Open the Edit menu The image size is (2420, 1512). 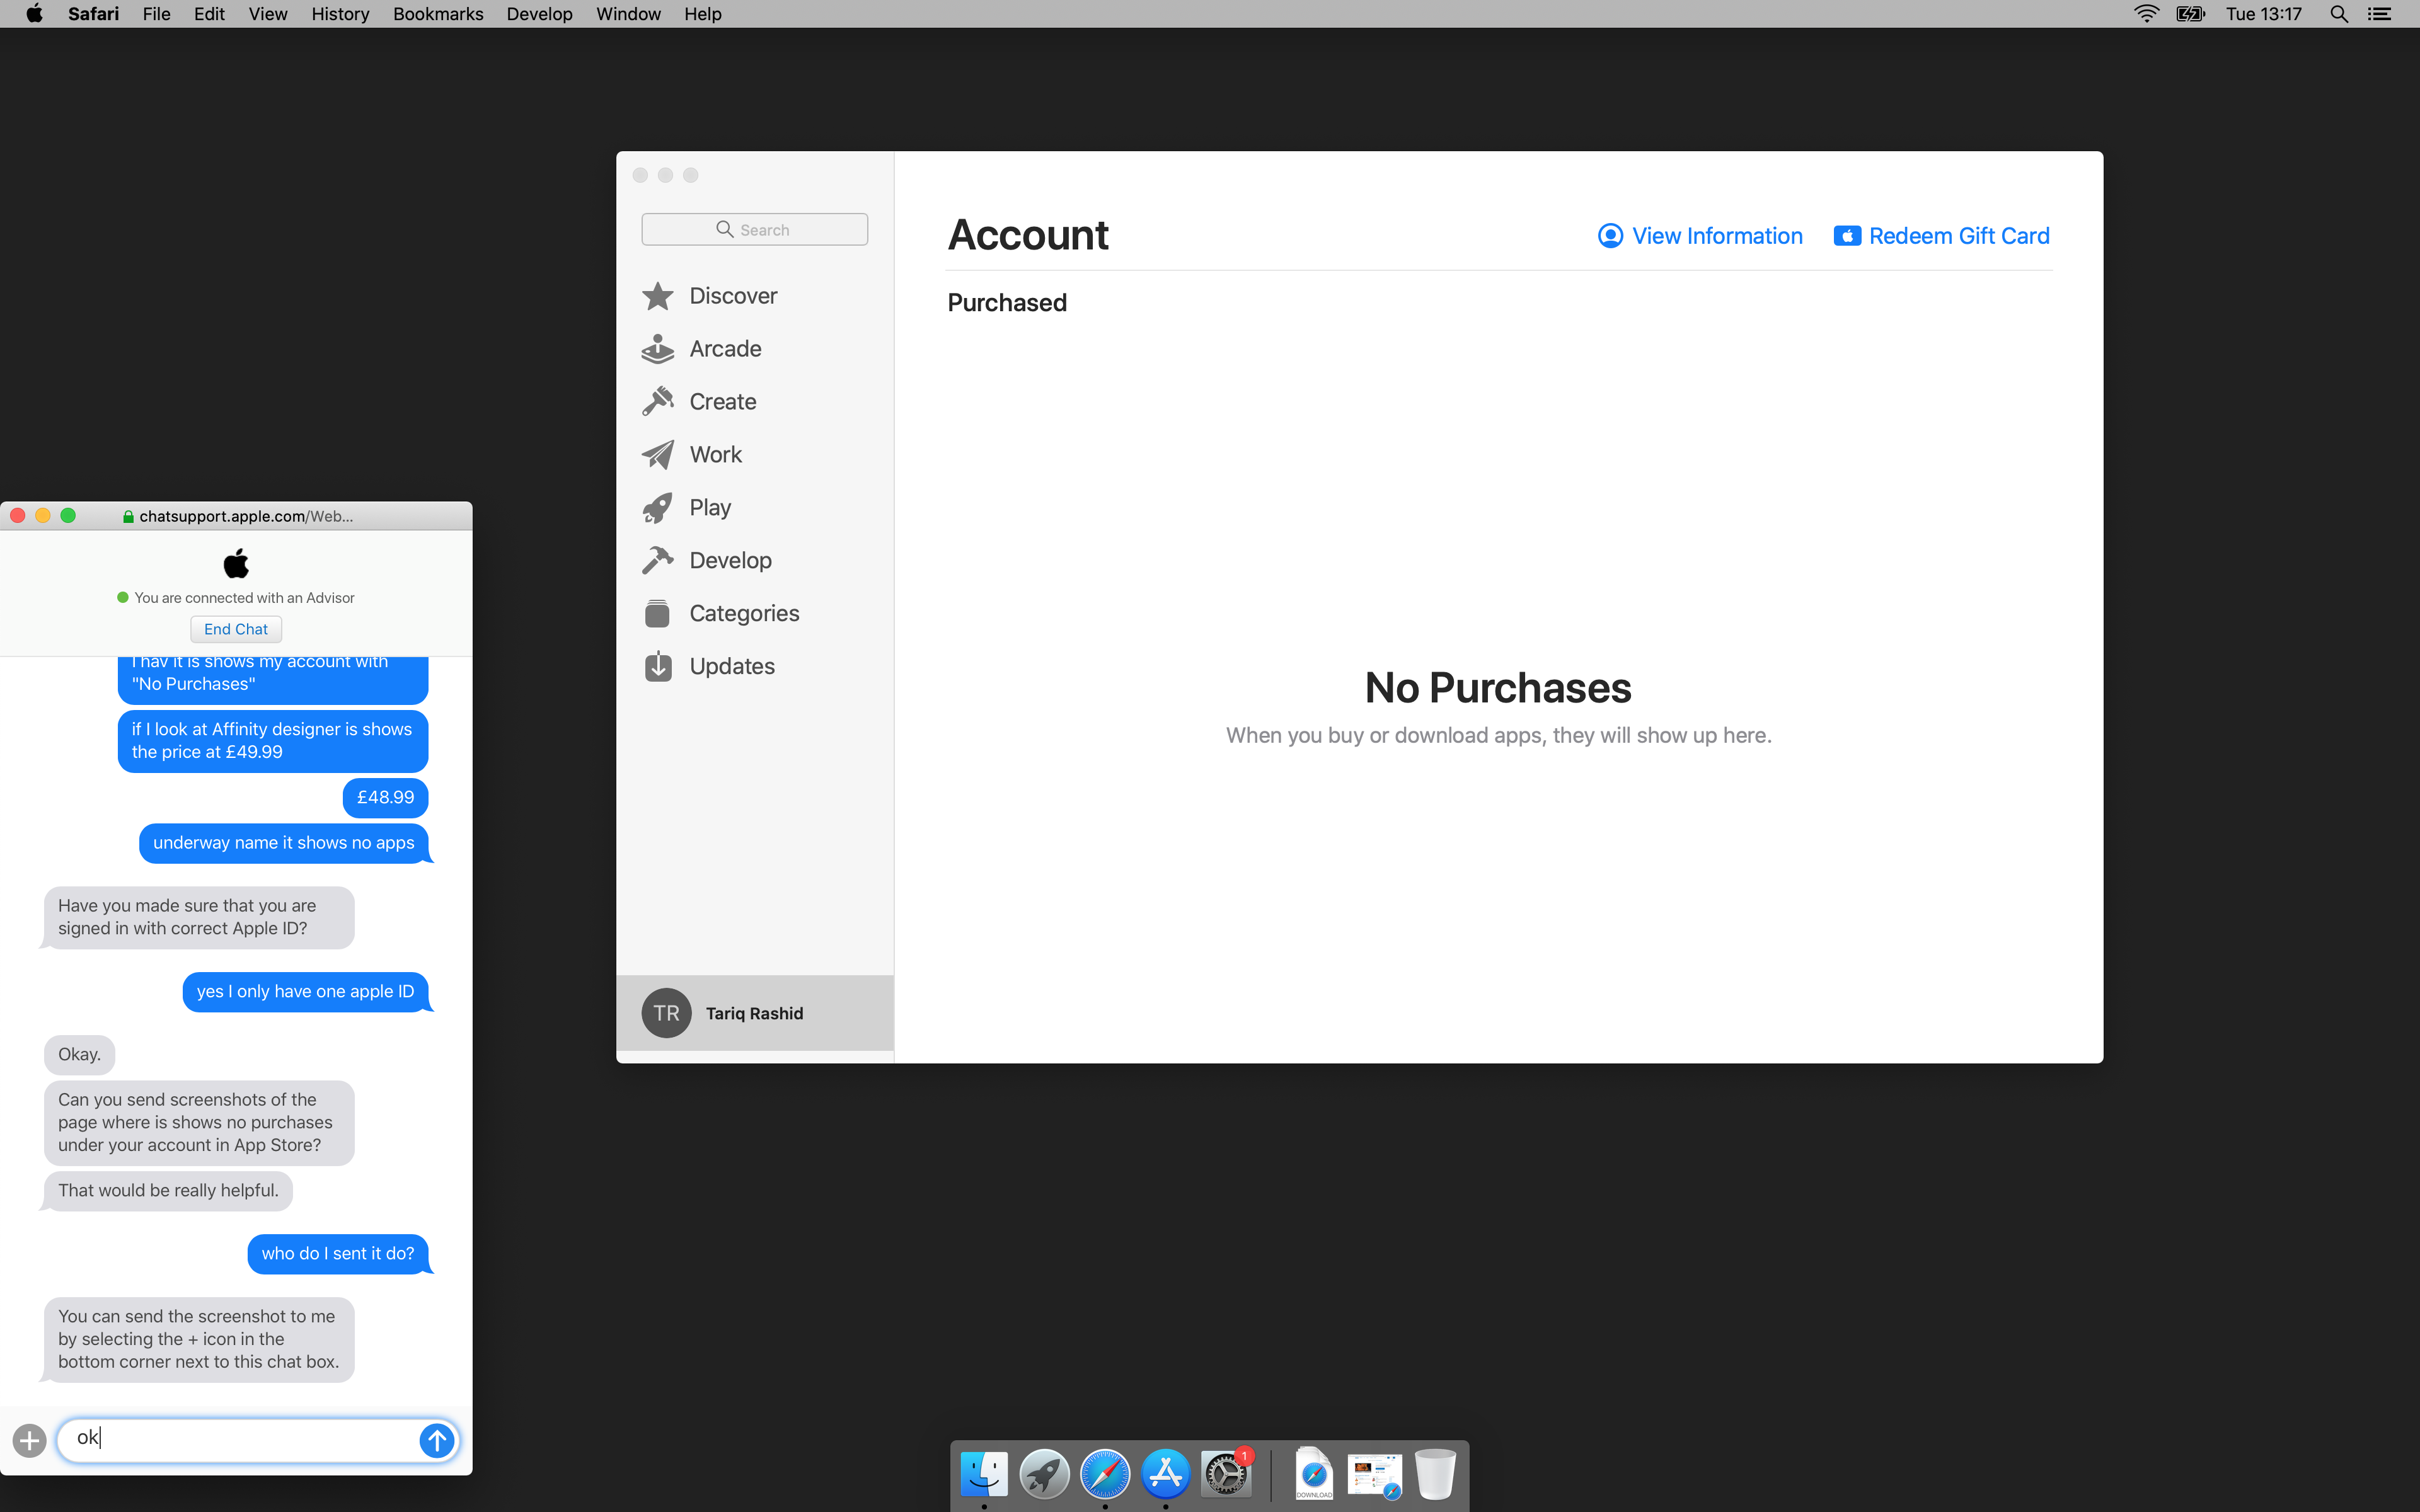tap(209, 14)
